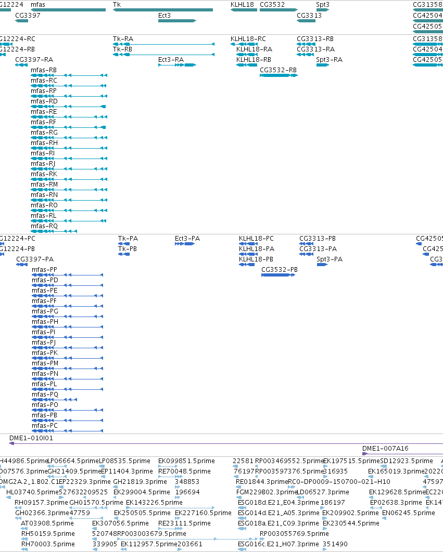Viewport: 443px width, 552px height.
Task: Click the Tk gene label
Action: click(x=117, y=5)
